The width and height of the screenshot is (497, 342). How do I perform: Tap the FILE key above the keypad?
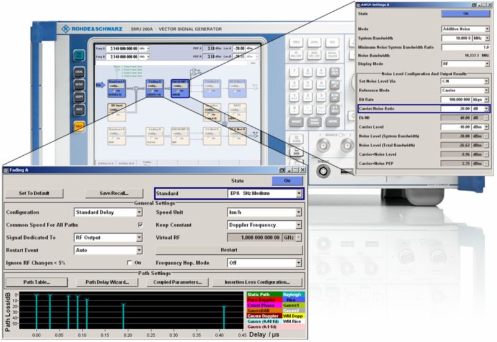(332, 42)
